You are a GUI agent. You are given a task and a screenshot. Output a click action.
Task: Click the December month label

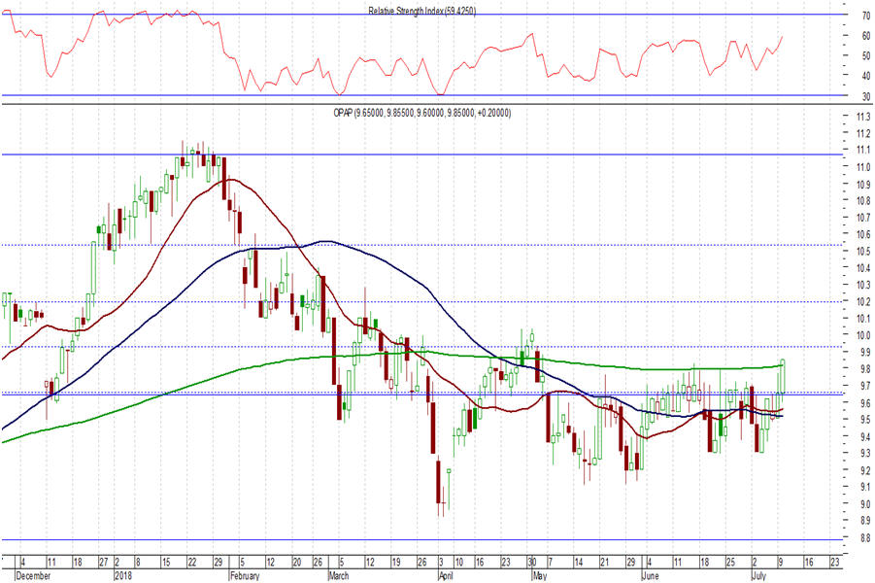(x=33, y=576)
